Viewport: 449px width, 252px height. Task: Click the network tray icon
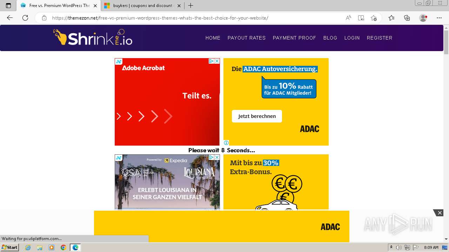coord(407,247)
